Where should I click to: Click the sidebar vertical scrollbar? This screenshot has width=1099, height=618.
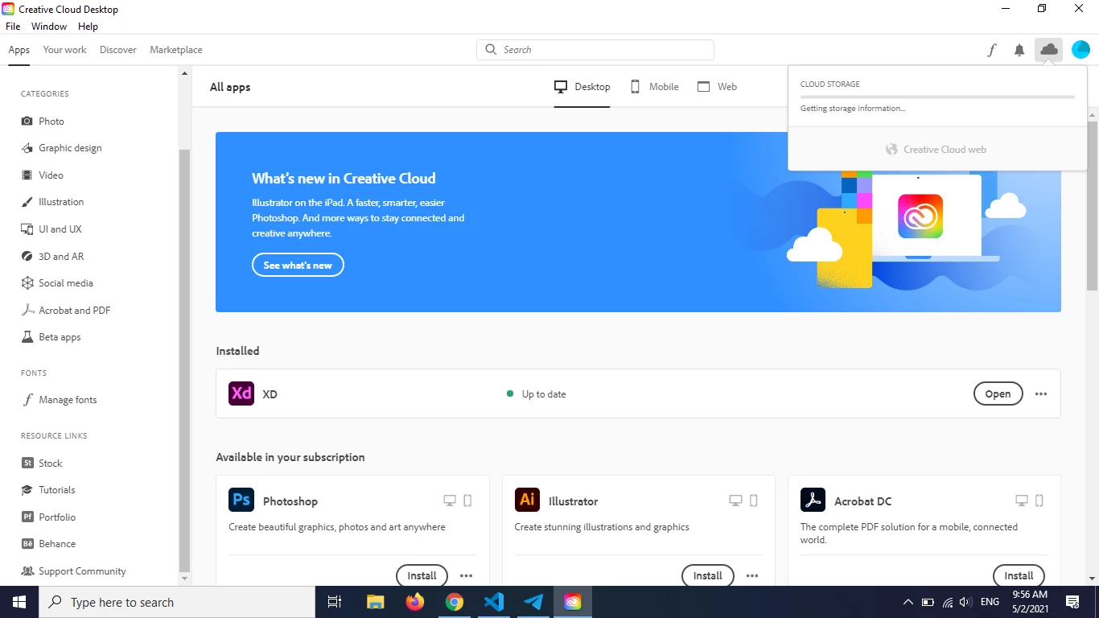184,360
